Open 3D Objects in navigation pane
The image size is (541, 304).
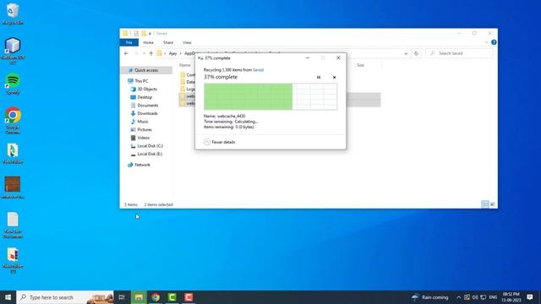point(147,90)
